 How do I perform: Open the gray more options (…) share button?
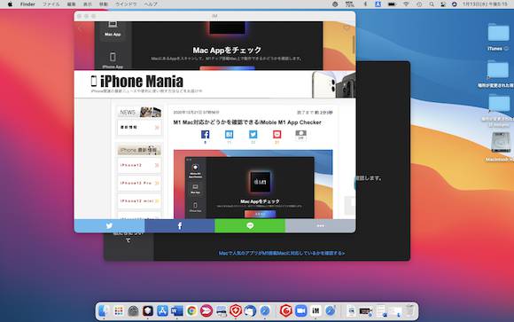(x=320, y=226)
